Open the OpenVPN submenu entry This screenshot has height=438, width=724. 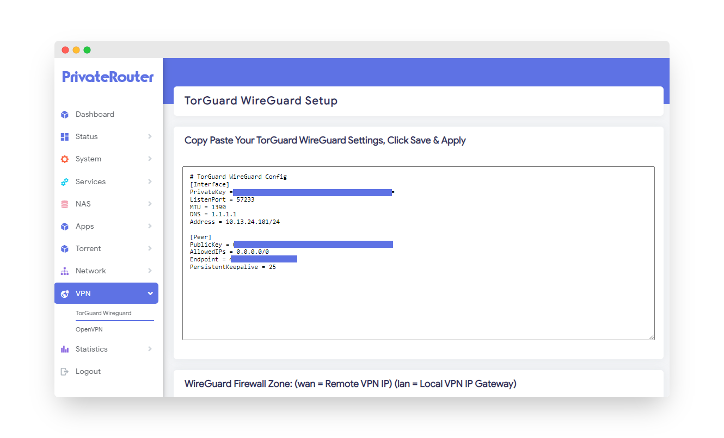coord(89,329)
